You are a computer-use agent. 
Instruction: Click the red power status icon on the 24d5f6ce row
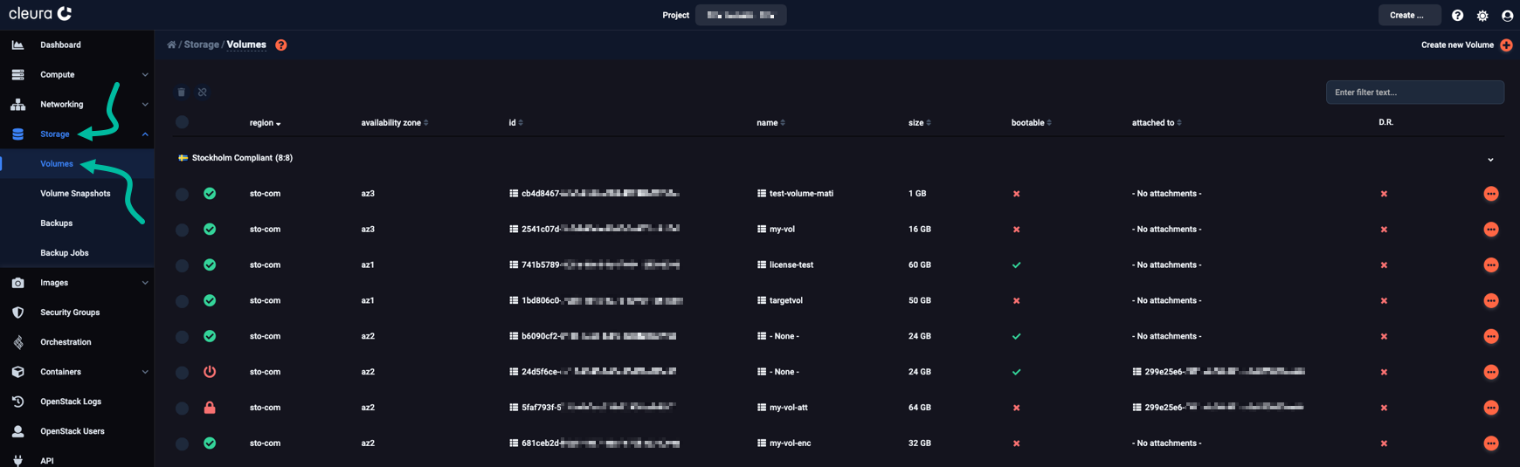(210, 372)
